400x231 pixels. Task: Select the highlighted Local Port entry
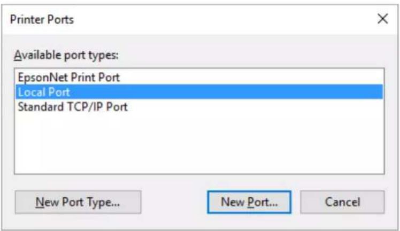coord(199,92)
